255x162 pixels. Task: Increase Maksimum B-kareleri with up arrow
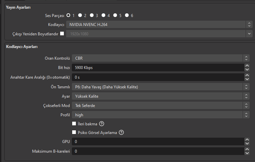(x=247, y=149)
